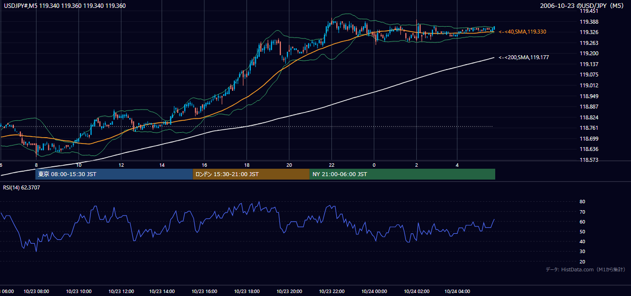The image size is (631, 296).
Task: Click the 10/23 22:00 time axis label
Action: click(332, 292)
